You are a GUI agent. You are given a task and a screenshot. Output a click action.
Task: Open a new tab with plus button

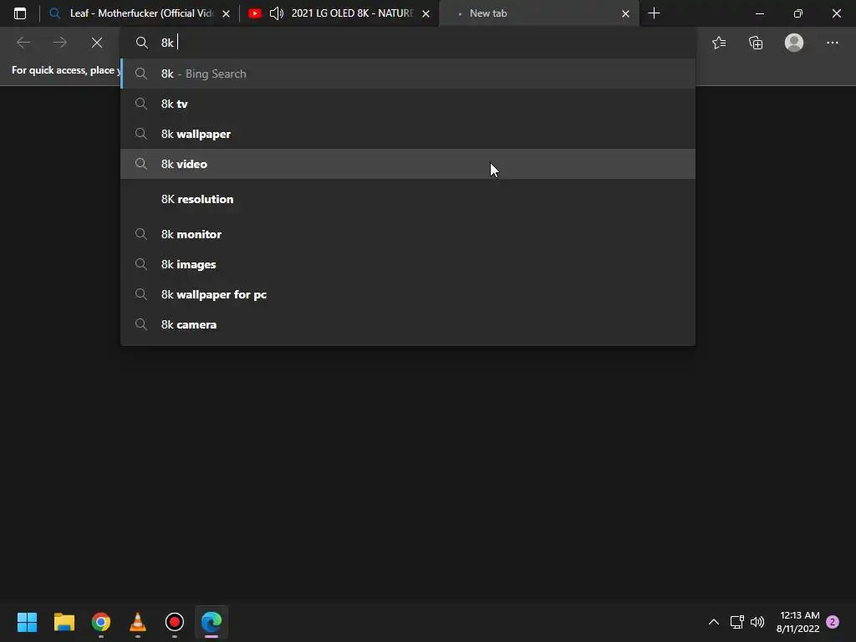click(654, 13)
